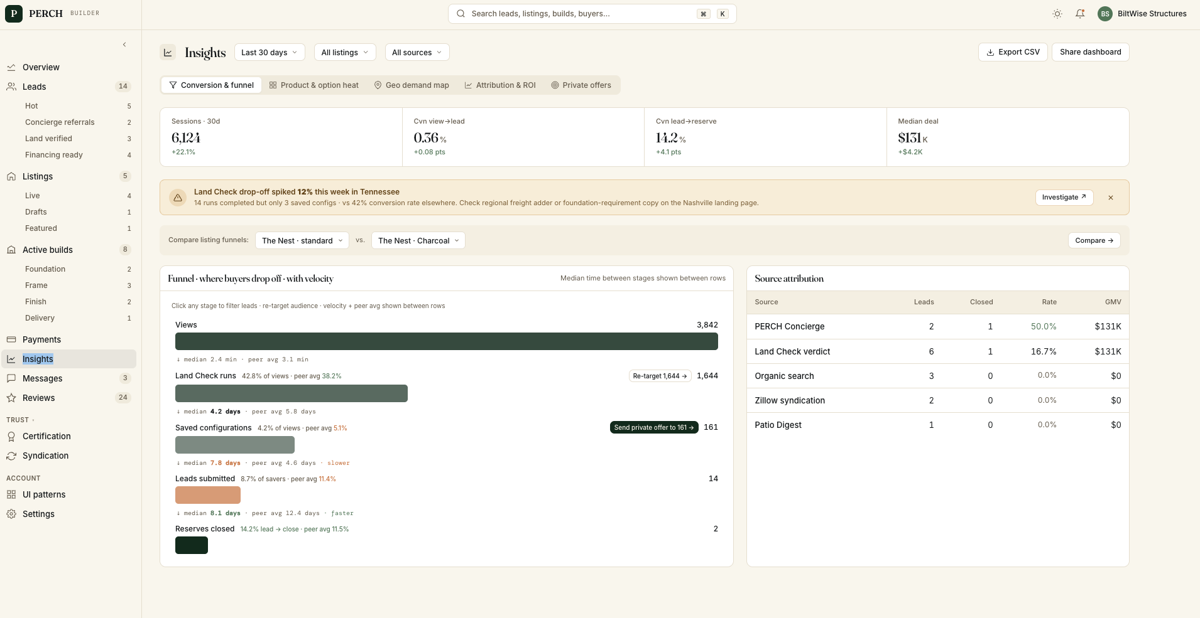Click the Insights chart icon beside the title
The height and width of the screenshot is (618, 1200).
pos(168,53)
